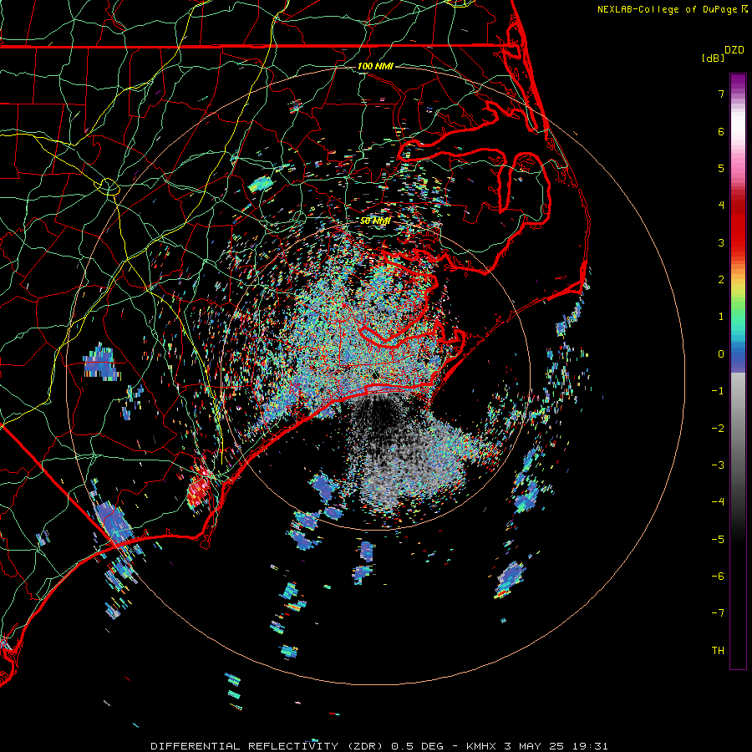This screenshot has width=752, height=752.
Task: Click the '4' value on color scale
Action: (x=721, y=206)
